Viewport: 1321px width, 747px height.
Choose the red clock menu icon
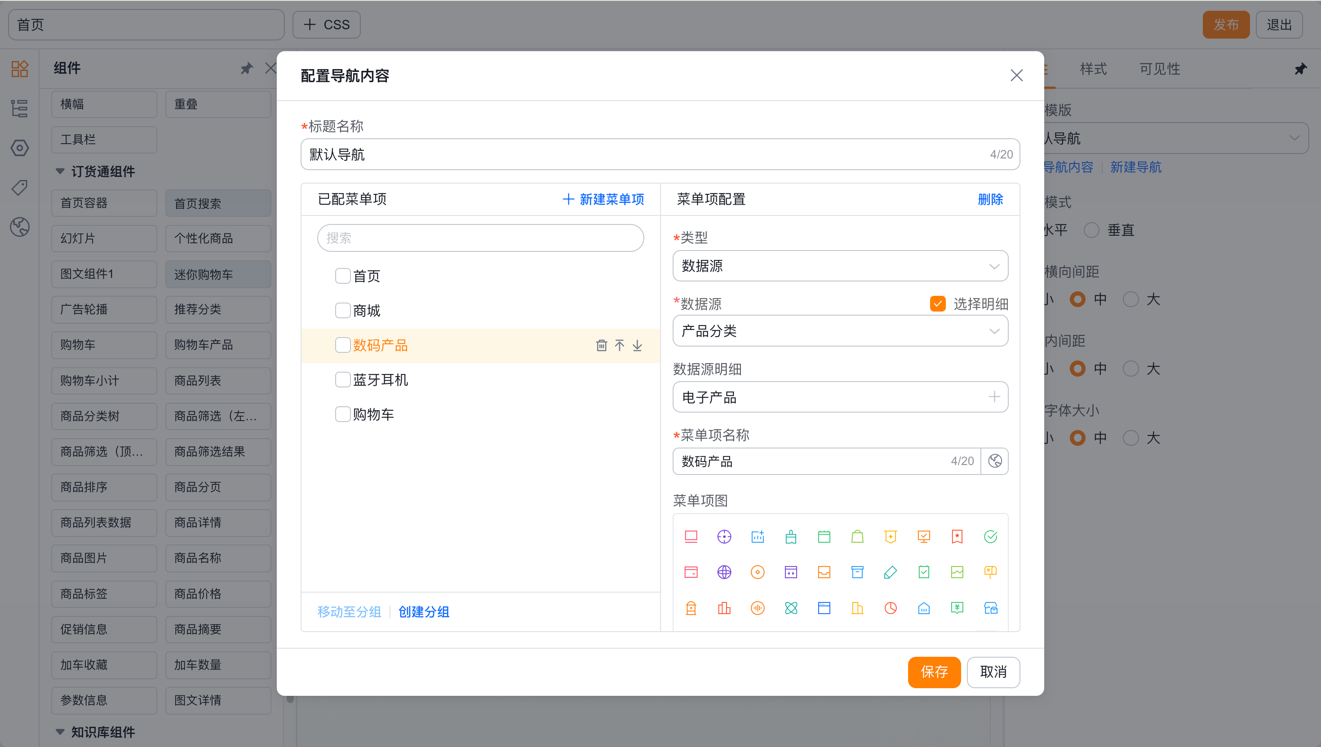890,608
